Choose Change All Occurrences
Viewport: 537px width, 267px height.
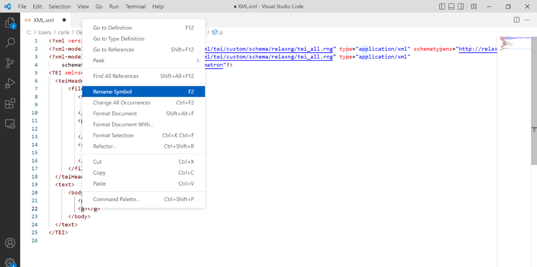click(143, 103)
